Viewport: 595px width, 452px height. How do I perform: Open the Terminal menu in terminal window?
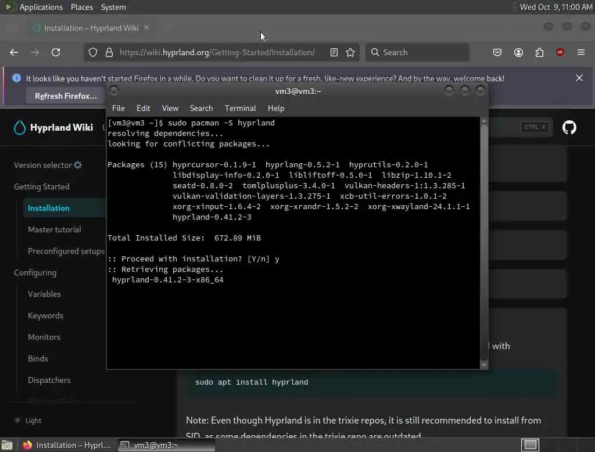(240, 109)
